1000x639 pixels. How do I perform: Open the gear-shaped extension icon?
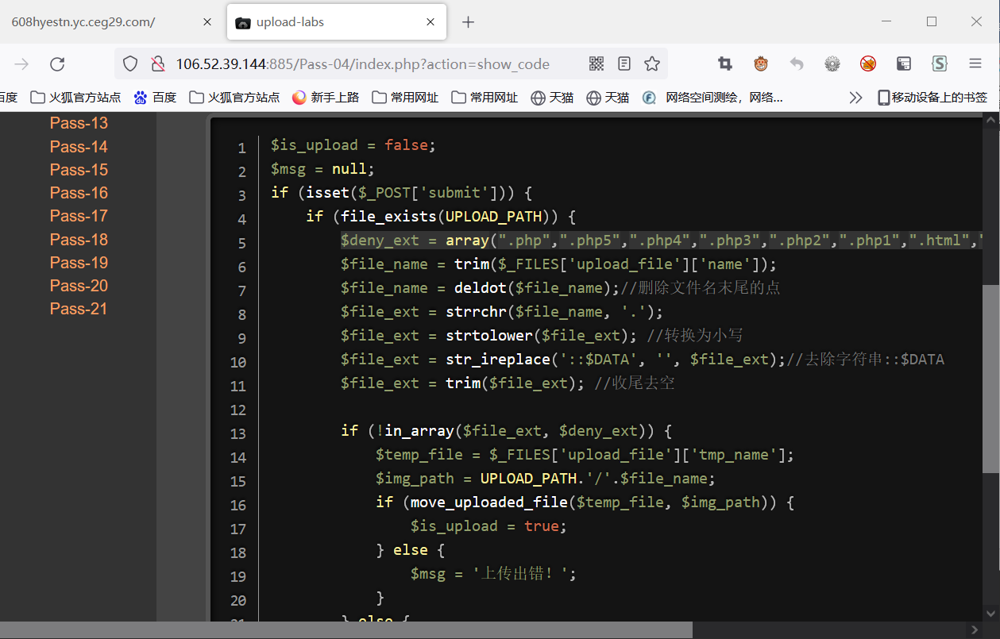pos(832,64)
